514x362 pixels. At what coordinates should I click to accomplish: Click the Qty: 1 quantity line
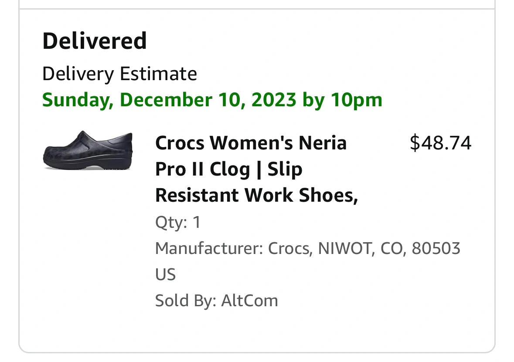(x=178, y=222)
